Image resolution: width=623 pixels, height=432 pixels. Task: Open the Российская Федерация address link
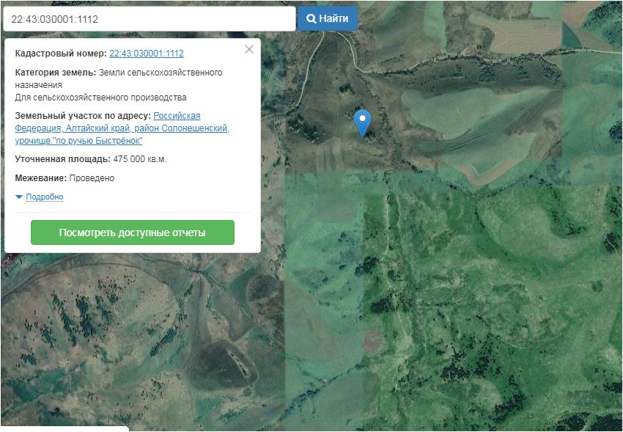click(177, 116)
